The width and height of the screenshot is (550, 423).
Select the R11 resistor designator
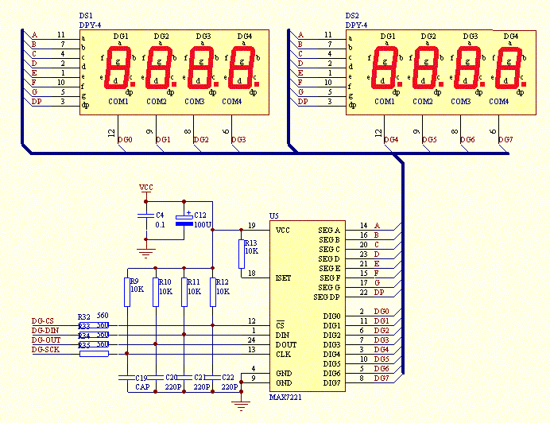(194, 282)
